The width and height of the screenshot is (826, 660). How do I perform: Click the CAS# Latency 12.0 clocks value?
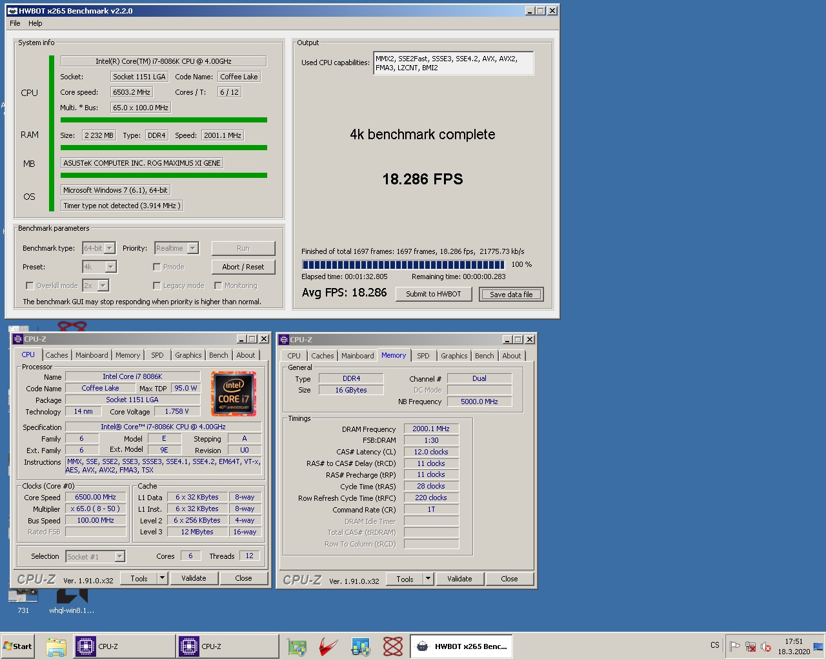click(x=431, y=452)
